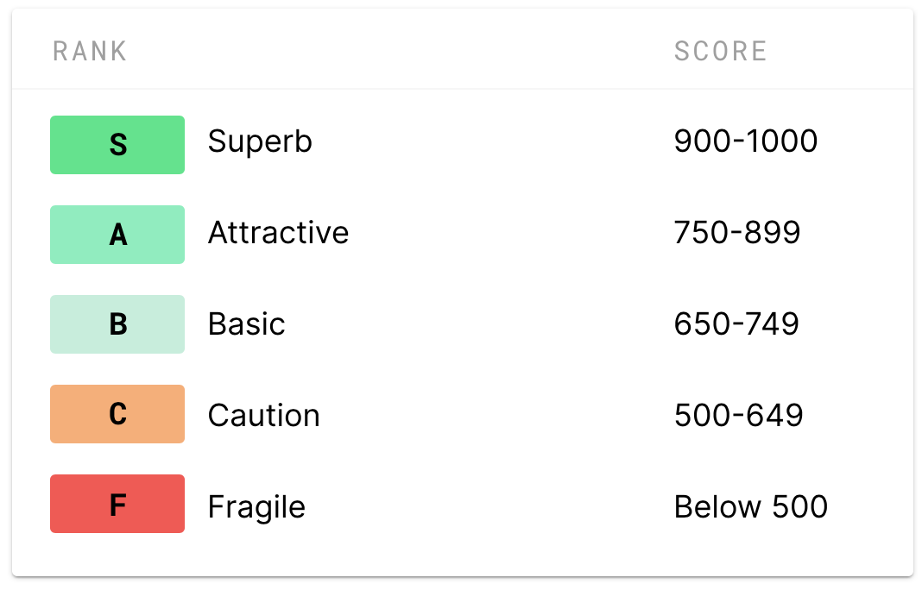Click the mint A rank badge
Viewport: 922px width, 590px height.
click(117, 235)
